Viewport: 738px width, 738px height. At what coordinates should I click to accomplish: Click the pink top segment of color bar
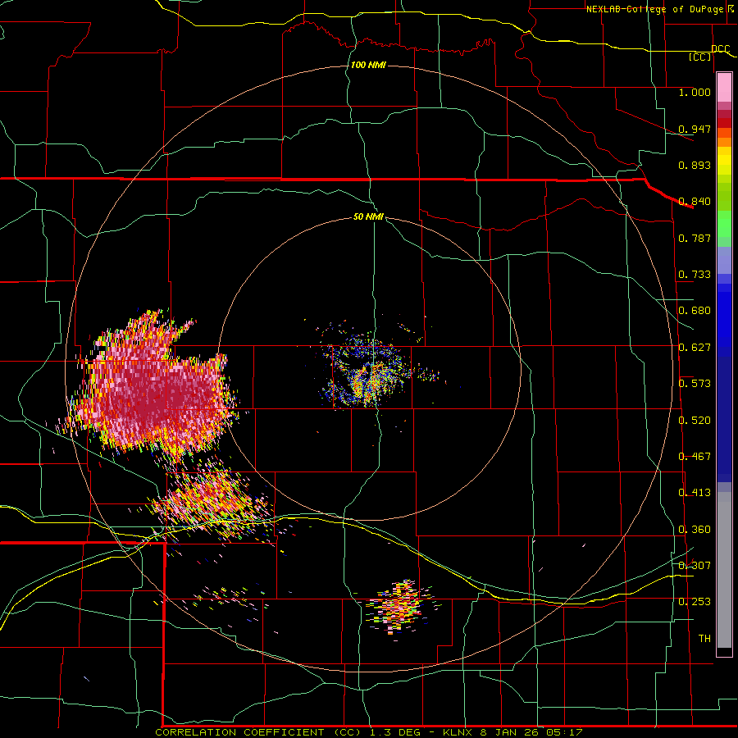[724, 87]
